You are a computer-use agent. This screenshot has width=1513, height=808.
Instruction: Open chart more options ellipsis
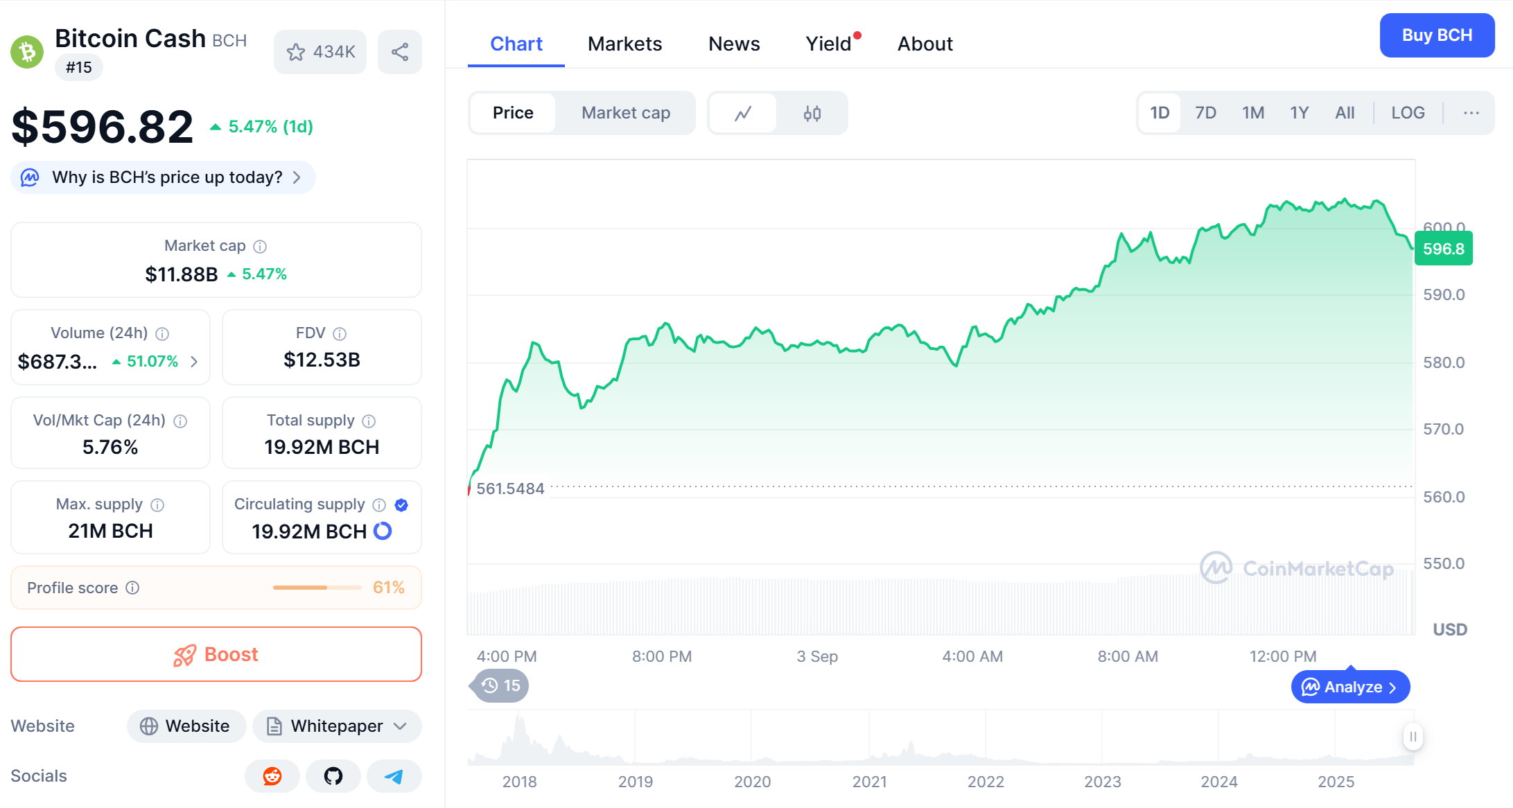coord(1471,113)
